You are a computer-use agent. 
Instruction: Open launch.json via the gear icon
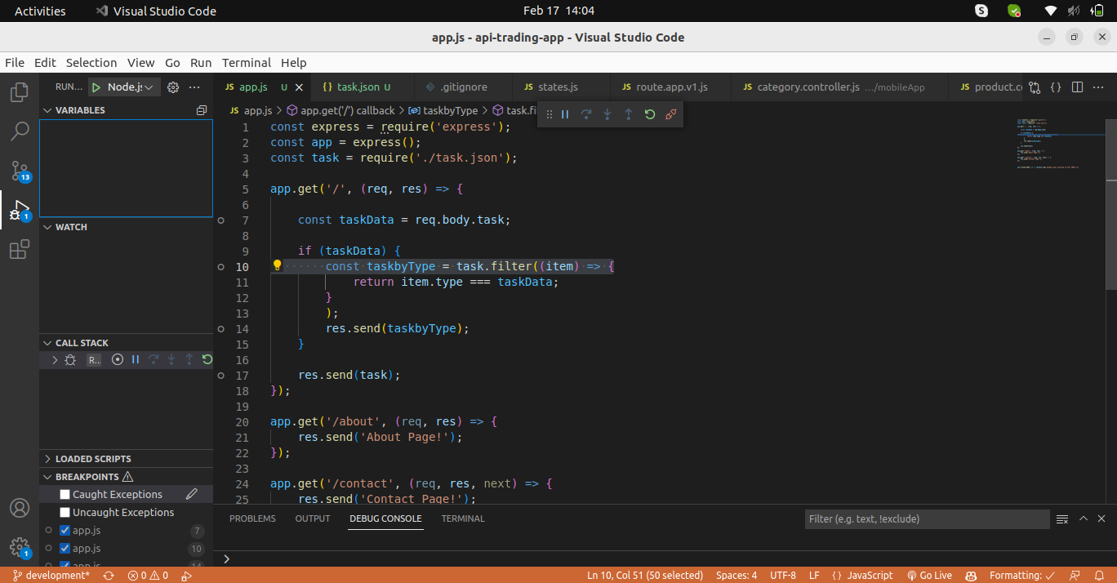[173, 87]
